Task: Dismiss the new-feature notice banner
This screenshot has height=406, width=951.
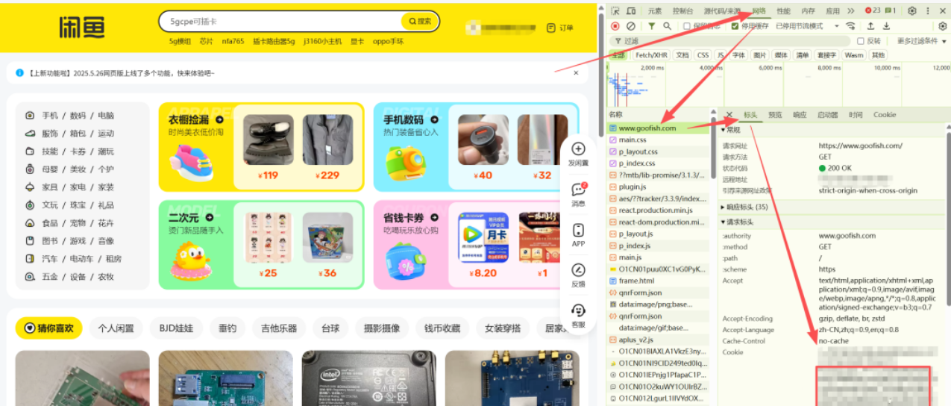Action: coord(576,73)
